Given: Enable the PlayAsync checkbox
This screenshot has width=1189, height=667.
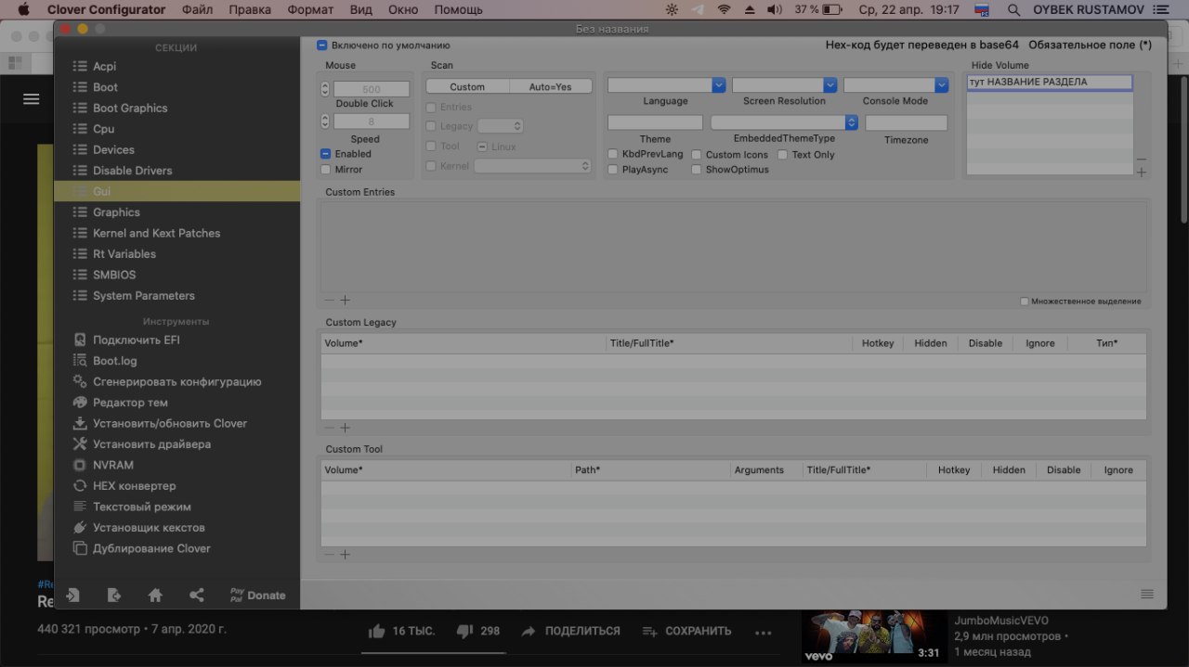Looking at the screenshot, I should click(613, 170).
